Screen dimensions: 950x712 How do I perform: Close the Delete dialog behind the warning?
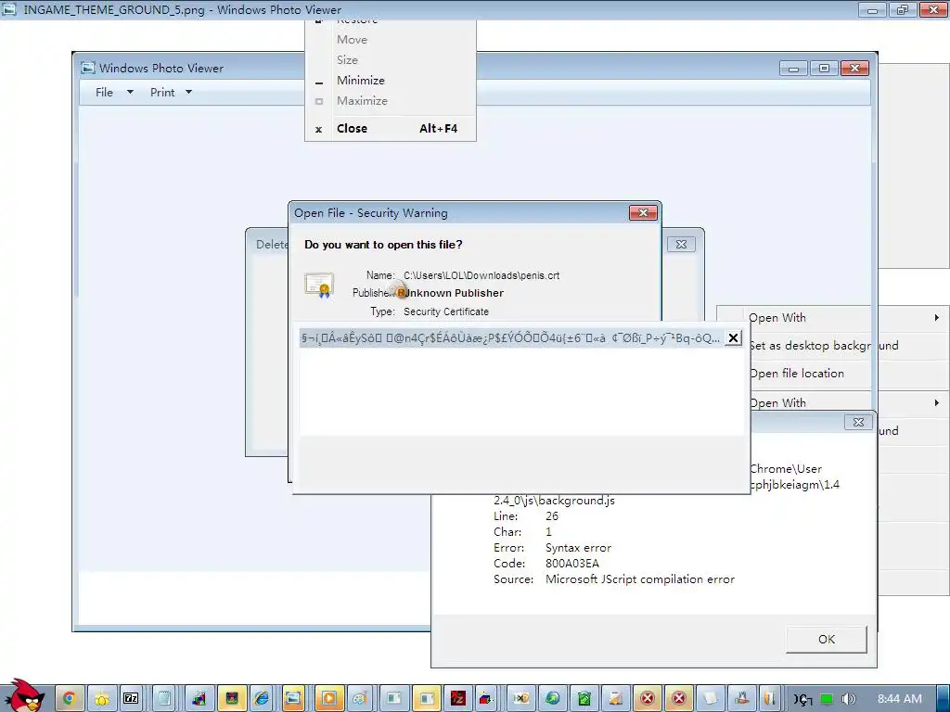pyautogui.click(x=681, y=244)
